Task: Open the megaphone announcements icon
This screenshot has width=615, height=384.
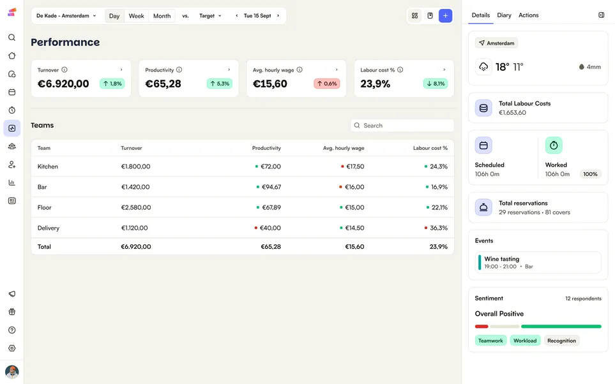Action: [11, 294]
